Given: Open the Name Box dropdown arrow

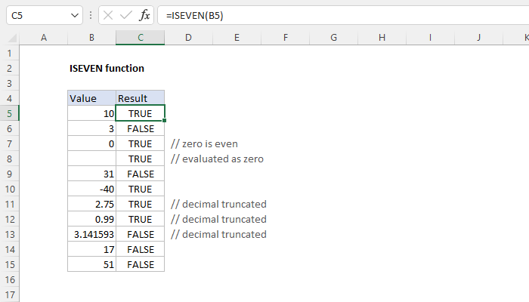Looking at the screenshot, I should coord(75,16).
